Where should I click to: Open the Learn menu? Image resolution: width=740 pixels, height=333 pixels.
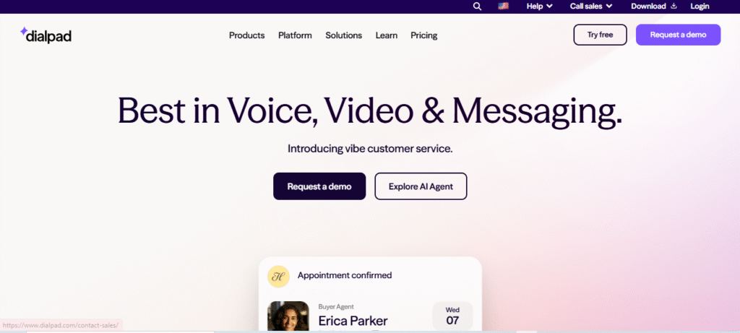coord(387,35)
